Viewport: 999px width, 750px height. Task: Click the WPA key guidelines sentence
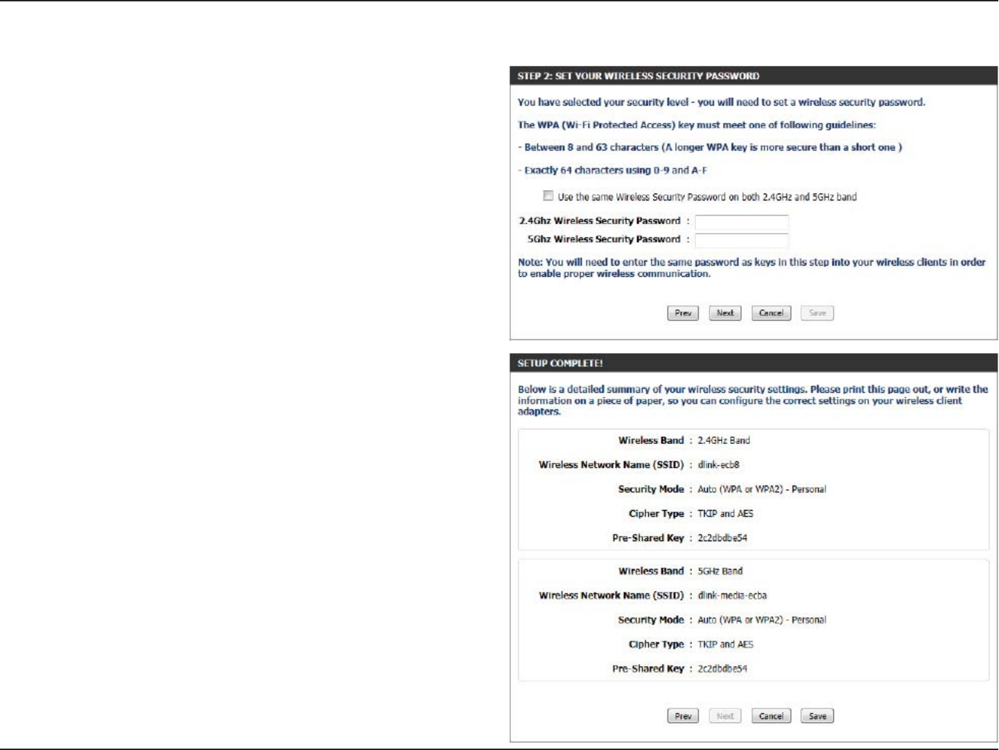pyautogui.click(x=697, y=126)
